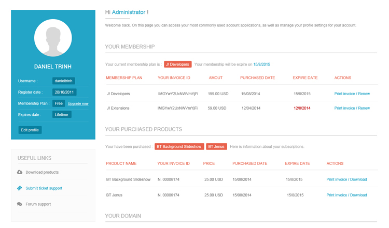Image resolution: width=389 pixels, height=228 pixels.
Task: Click the 59.00 USD amount cell
Action: [217, 108]
